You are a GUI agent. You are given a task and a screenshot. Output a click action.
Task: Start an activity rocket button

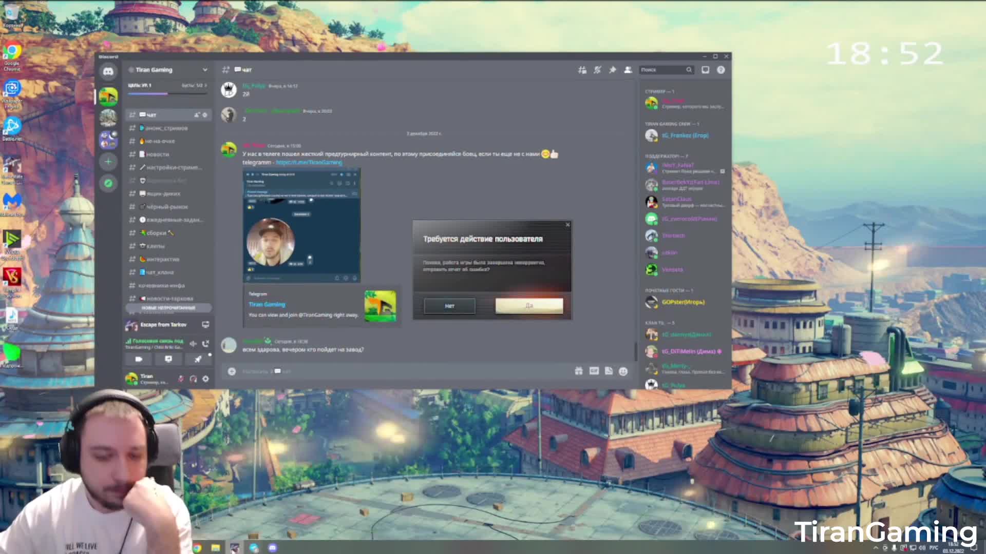point(198,359)
